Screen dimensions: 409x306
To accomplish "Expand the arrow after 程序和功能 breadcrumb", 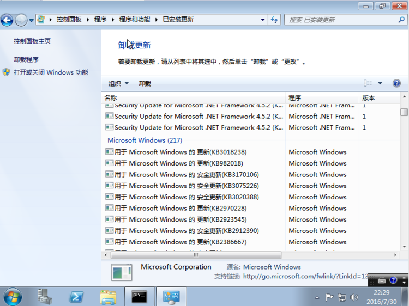I will tap(157, 20).
